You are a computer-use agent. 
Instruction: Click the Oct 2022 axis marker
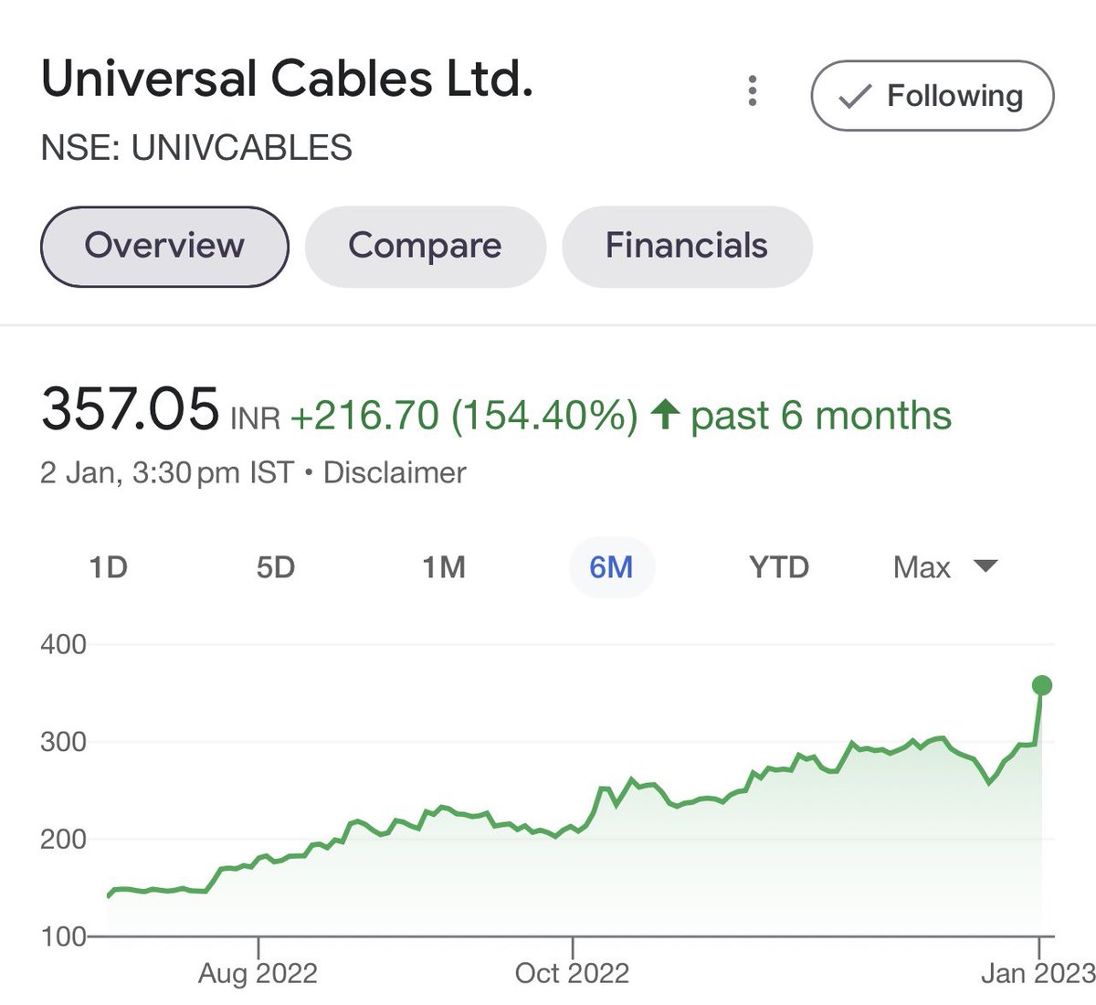(x=573, y=972)
